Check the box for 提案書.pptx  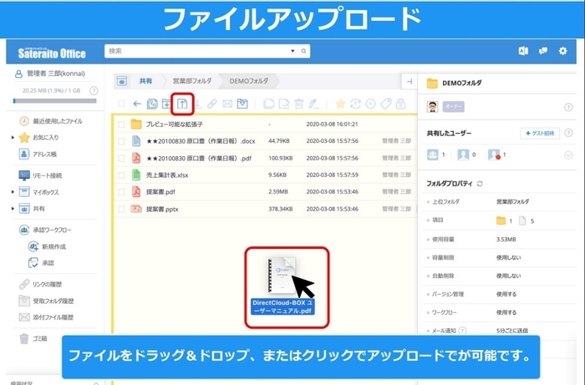[121, 209]
